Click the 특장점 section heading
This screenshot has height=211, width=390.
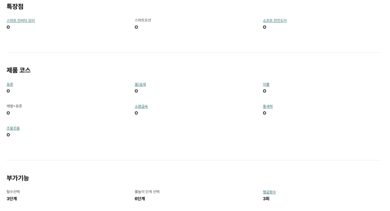point(15,6)
